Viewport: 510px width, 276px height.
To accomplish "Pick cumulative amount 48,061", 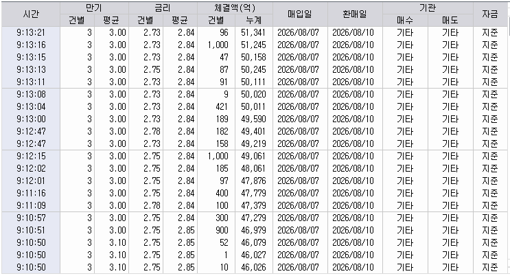I will click(253, 169).
